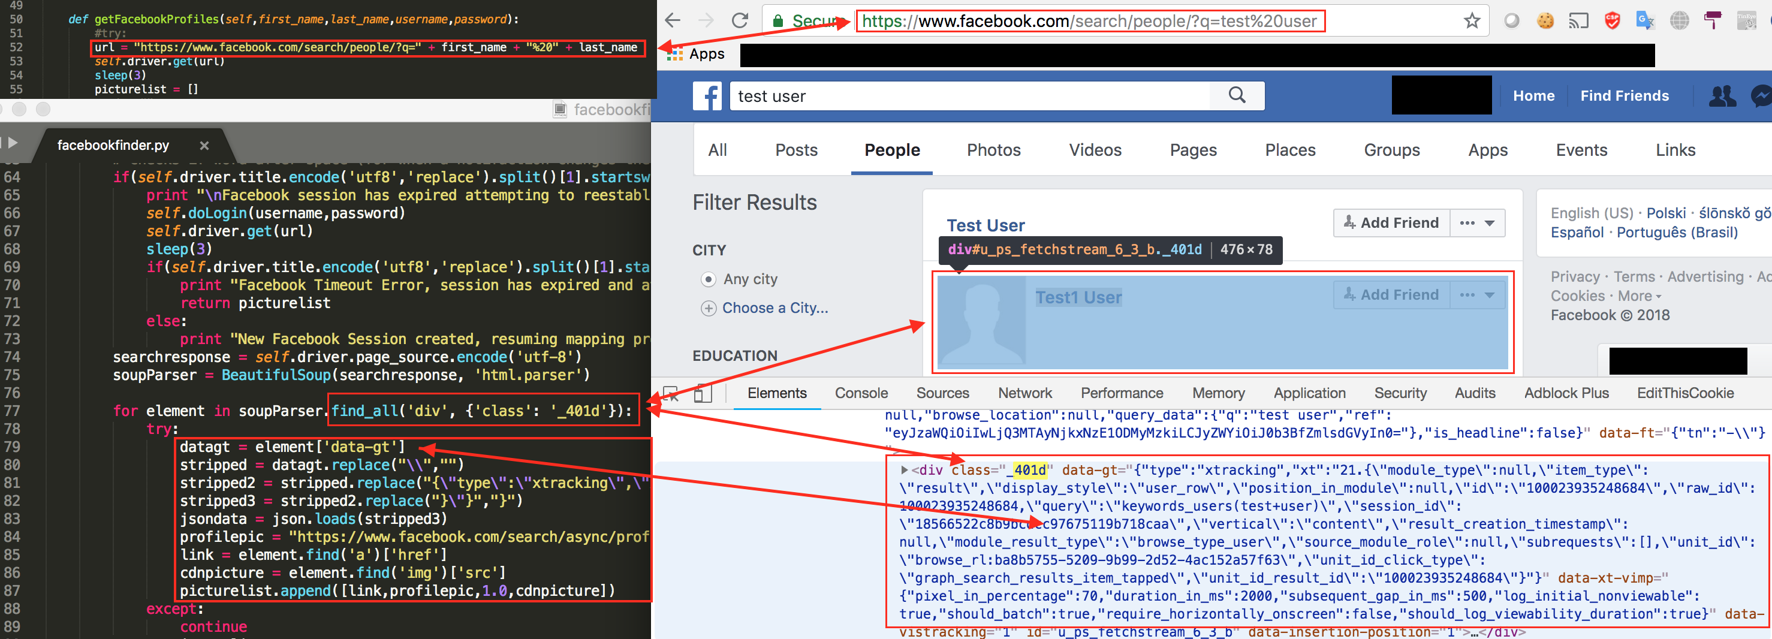The width and height of the screenshot is (1772, 639).
Task: Select the Any city radio option
Action: pyautogui.click(x=709, y=279)
